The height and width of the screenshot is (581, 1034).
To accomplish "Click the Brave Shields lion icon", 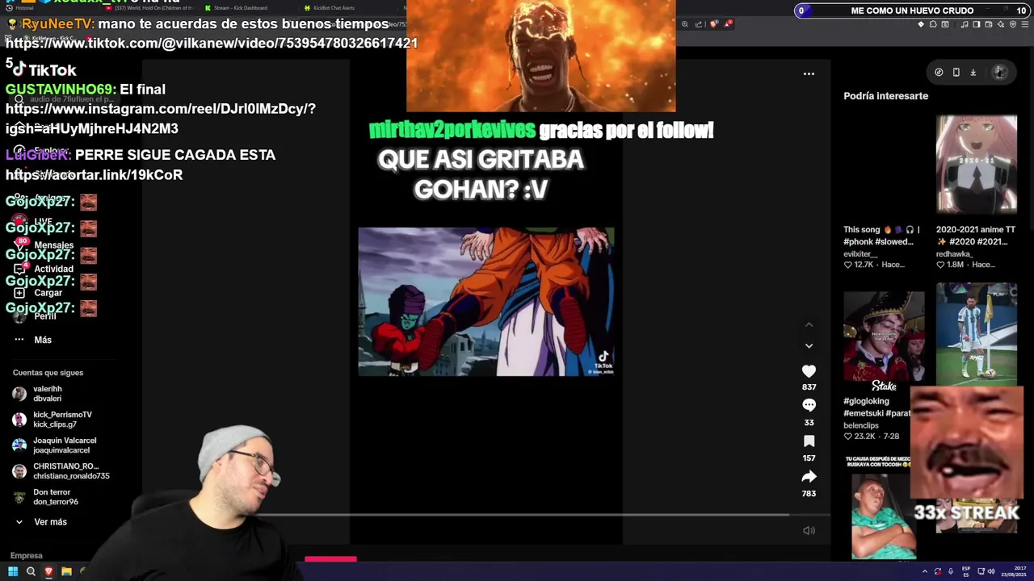I will click(713, 24).
